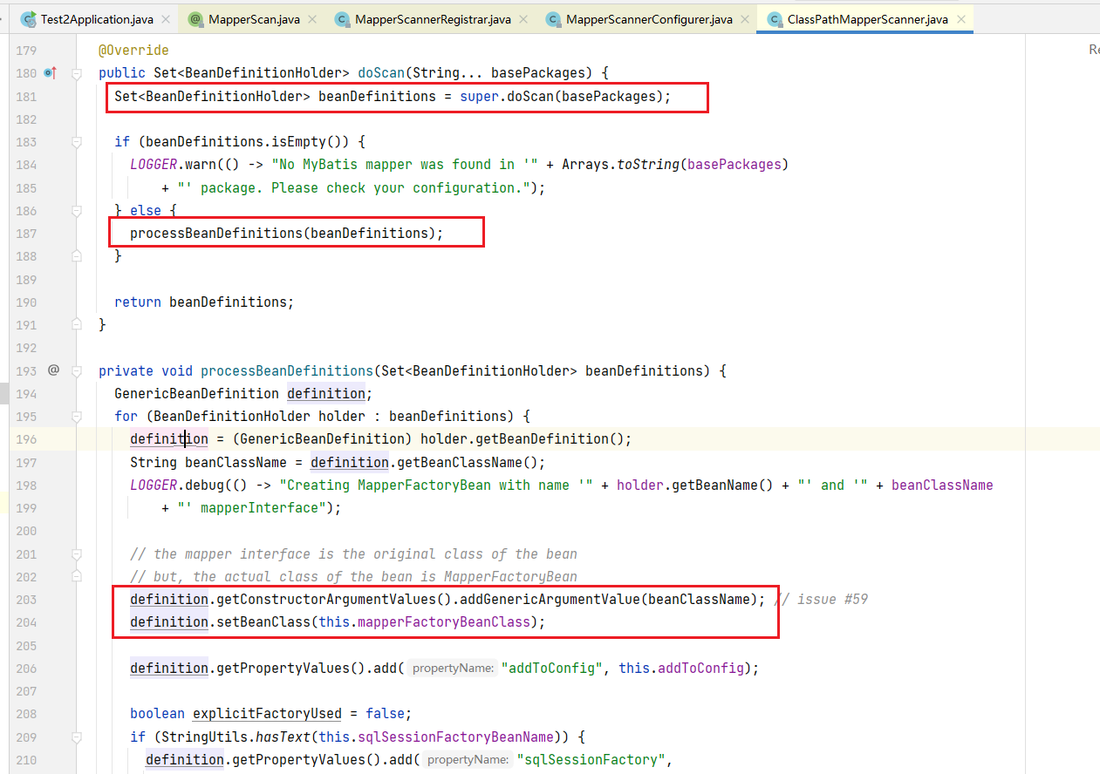Collapse the if block fold on line 183
1100x774 pixels.
click(x=77, y=142)
